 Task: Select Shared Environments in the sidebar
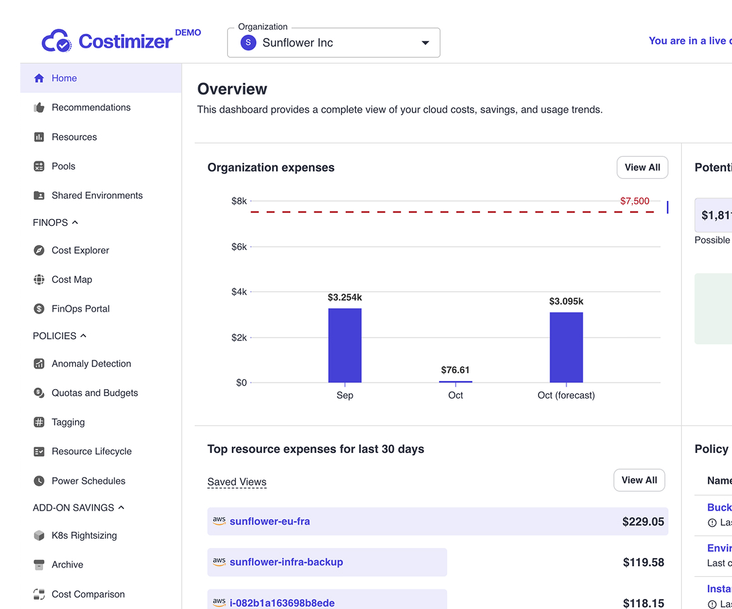pyautogui.click(x=97, y=195)
